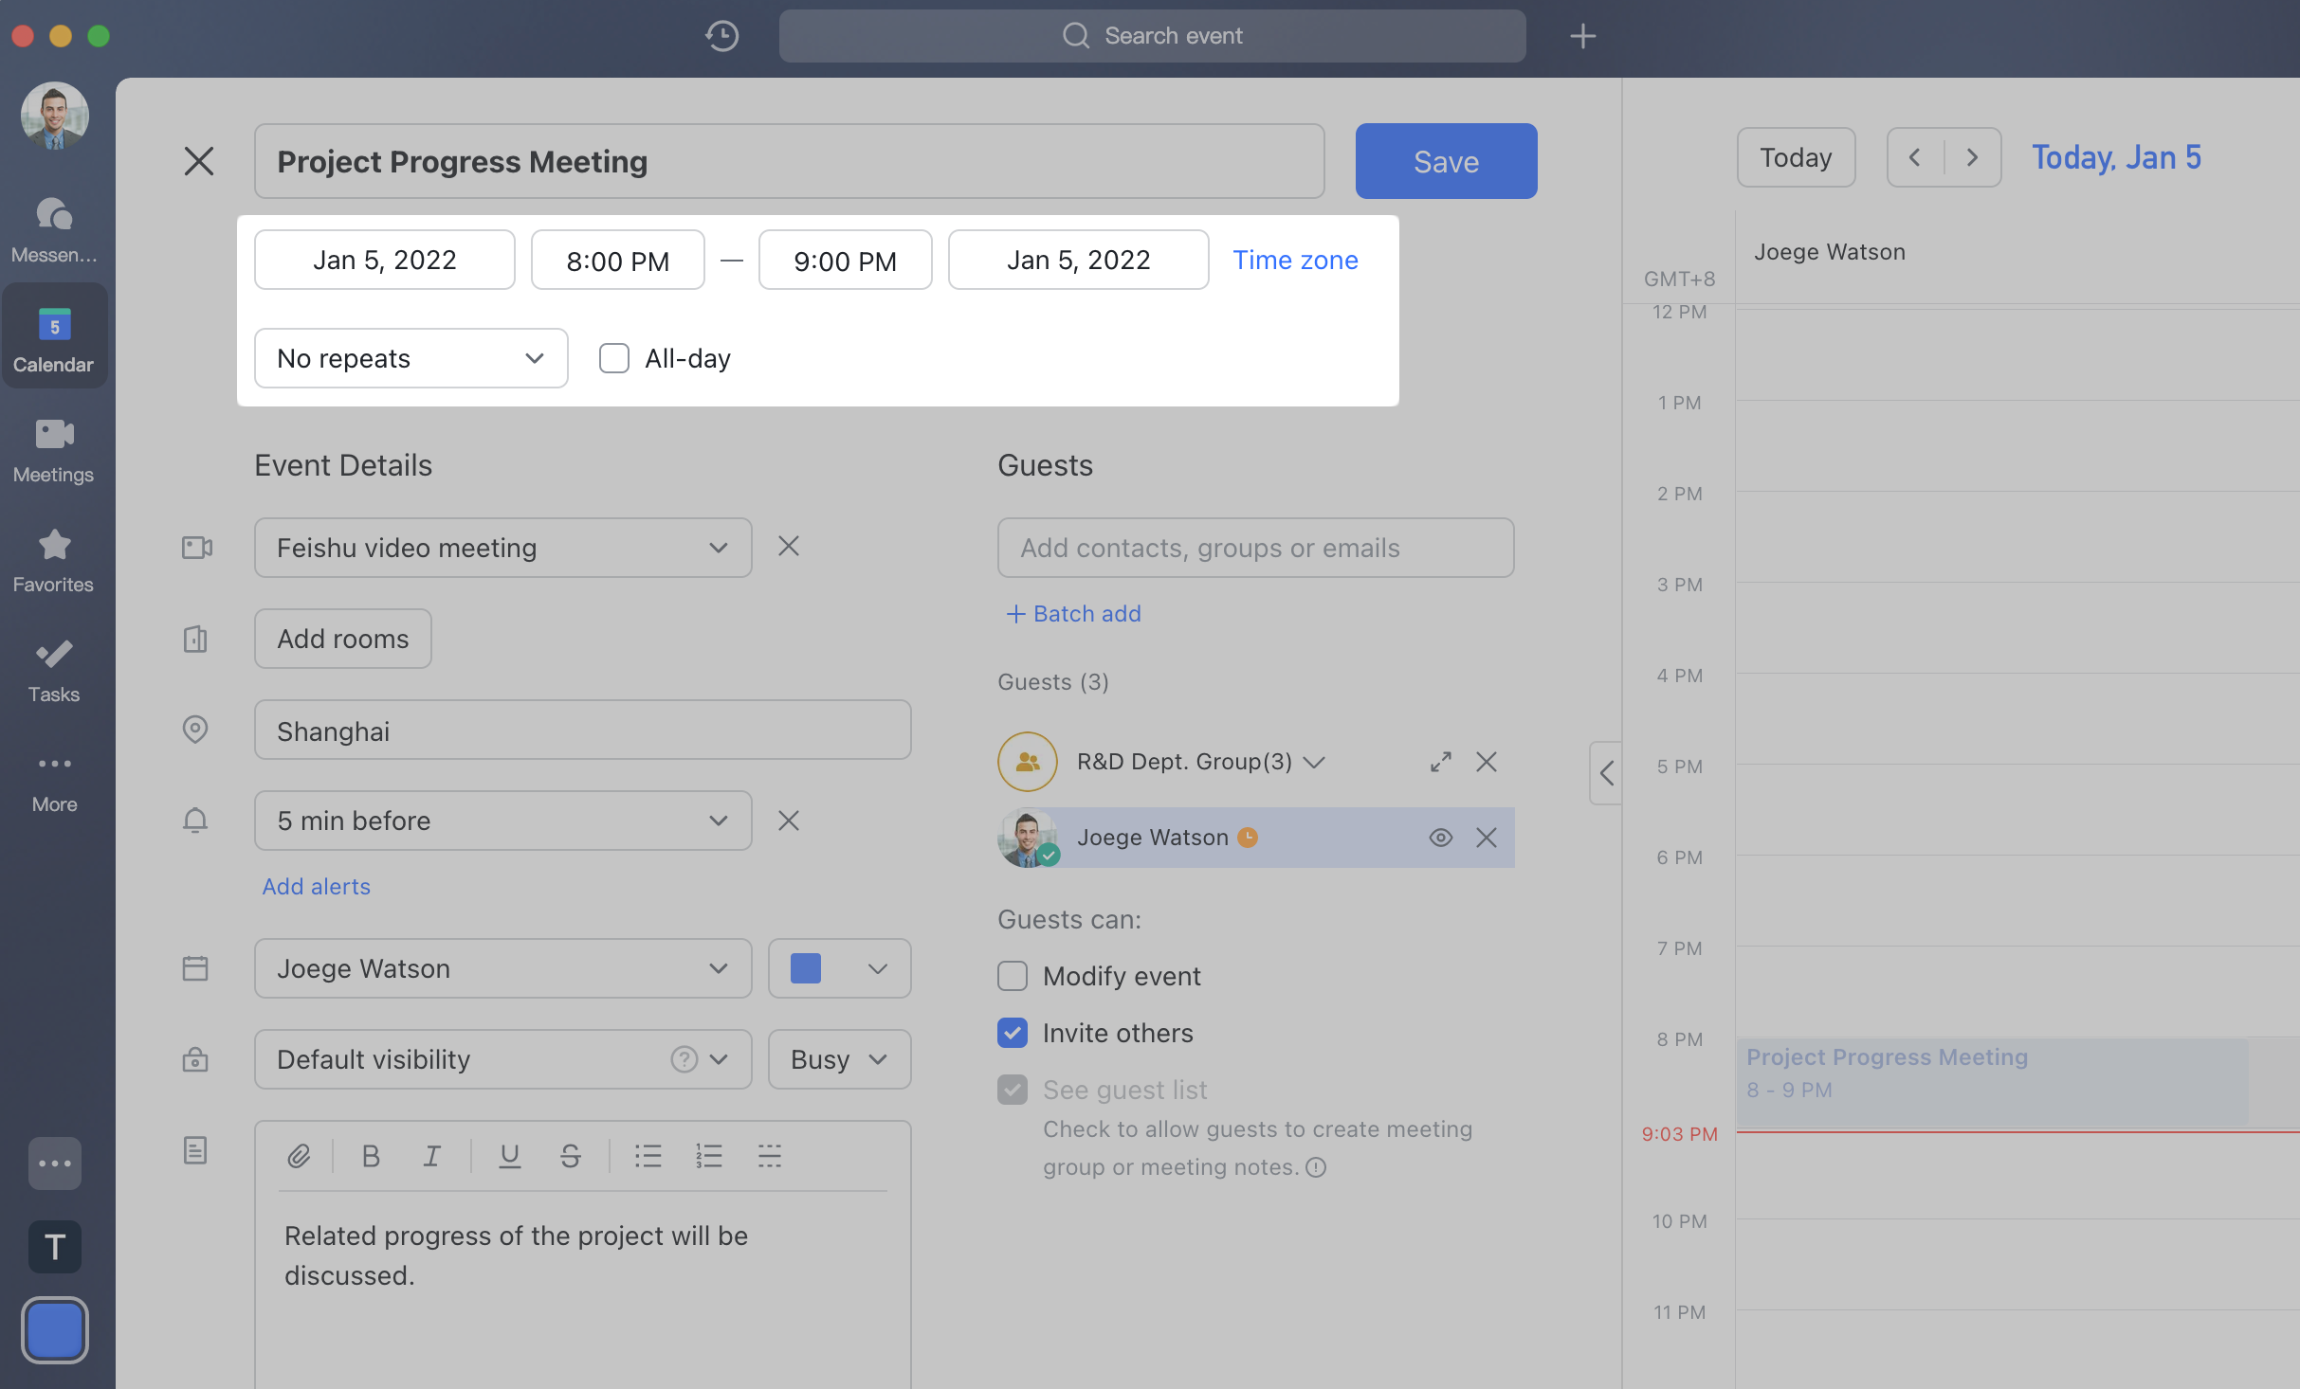Click the attachment paperclip icon

(299, 1156)
